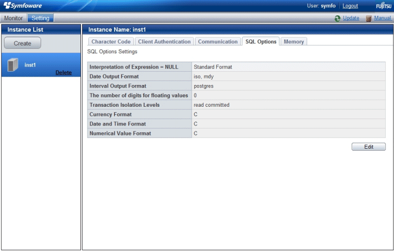Click the 'Standard Format' value
The width and height of the screenshot is (394, 251).
pyautogui.click(x=213, y=67)
